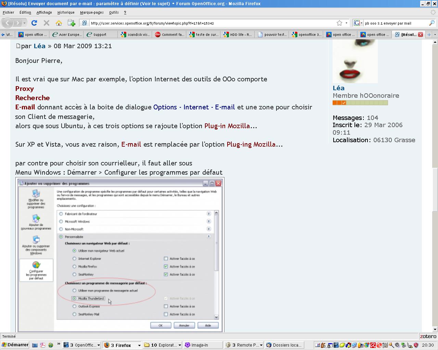This screenshot has width=438, height=350.
Task: Switch to the Acer Europe tab
Action: tap(67, 35)
